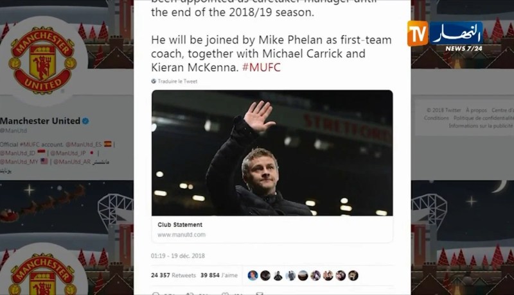
Task: Click the last liker avatar in the row
Action: point(353,275)
